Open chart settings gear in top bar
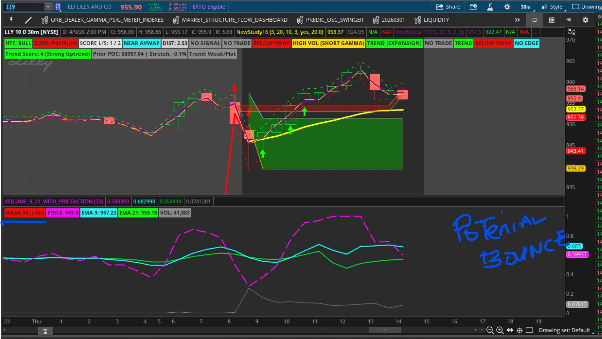This screenshot has width=602, height=339. coord(507,7)
